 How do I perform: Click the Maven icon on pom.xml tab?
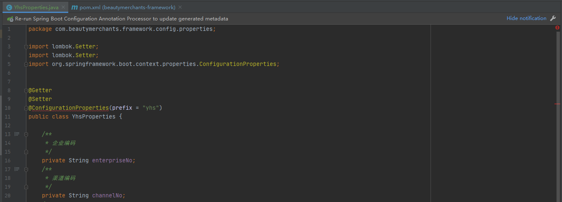pyautogui.click(x=74, y=8)
